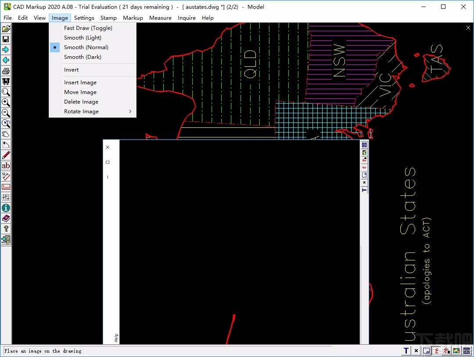
Task: Click the T text button in the status bar
Action: 406,350
